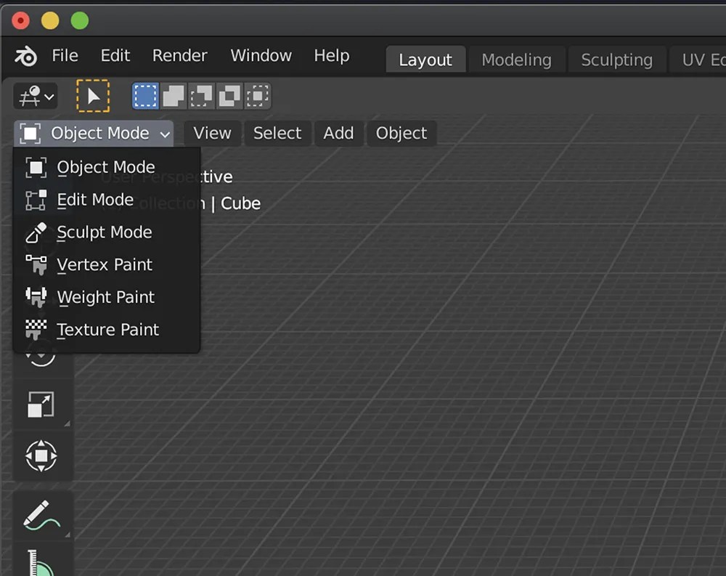The width and height of the screenshot is (726, 576).
Task: Click View in the viewport header
Action: tap(211, 133)
